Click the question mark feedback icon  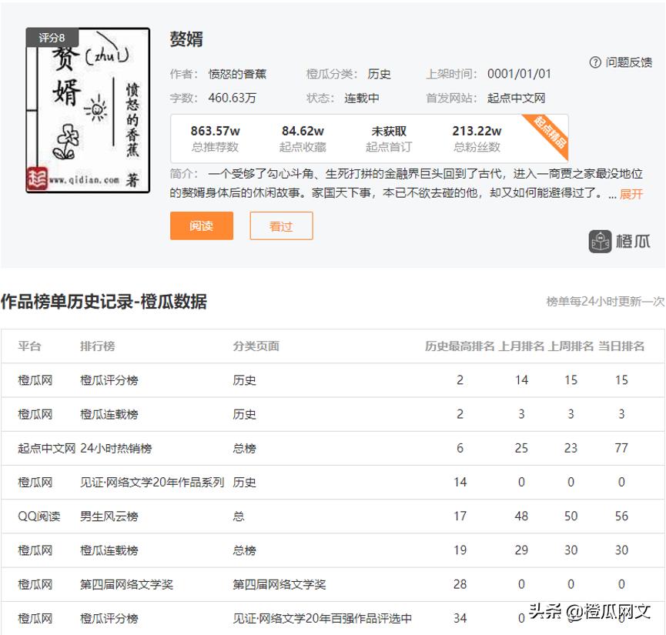[x=595, y=62]
